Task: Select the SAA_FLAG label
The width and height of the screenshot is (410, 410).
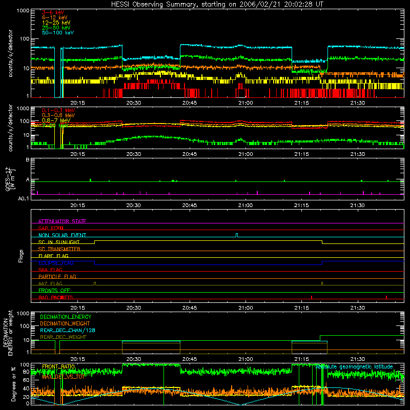Action: pos(50,270)
